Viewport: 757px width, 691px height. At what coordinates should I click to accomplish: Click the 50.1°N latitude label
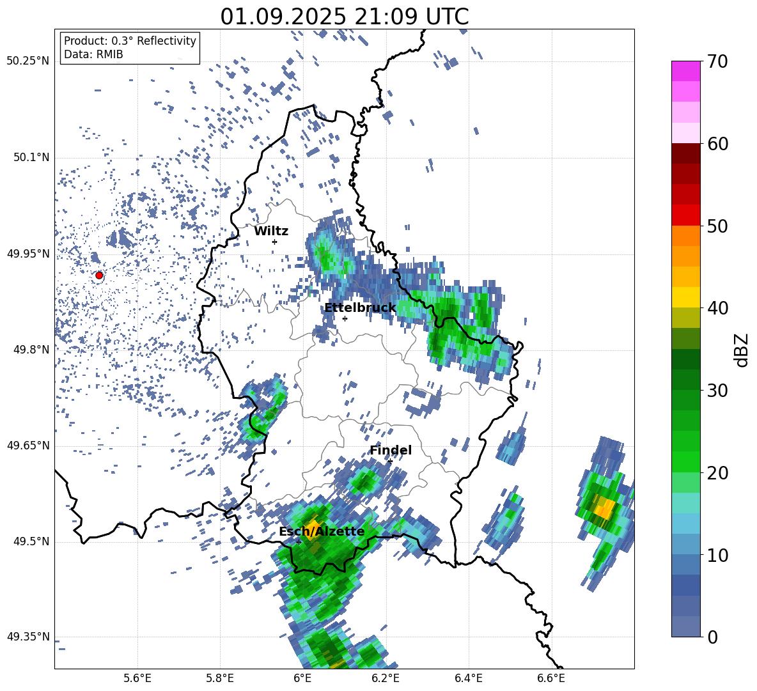(32, 158)
